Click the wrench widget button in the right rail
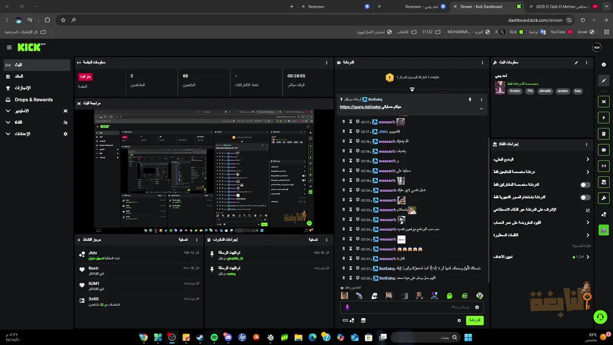The width and height of the screenshot is (613, 345). (603, 198)
